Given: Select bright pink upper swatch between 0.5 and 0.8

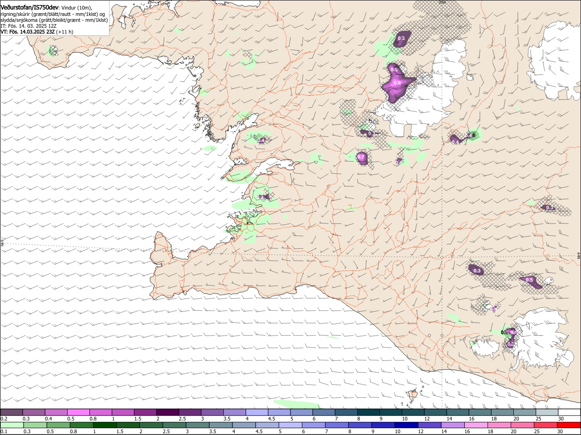Looking at the screenshot, I should pos(79,412).
